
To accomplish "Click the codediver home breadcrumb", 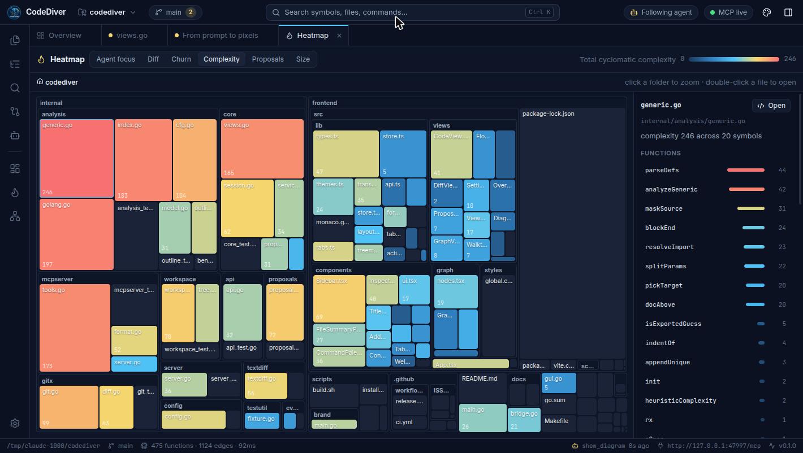I will pos(58,82).
